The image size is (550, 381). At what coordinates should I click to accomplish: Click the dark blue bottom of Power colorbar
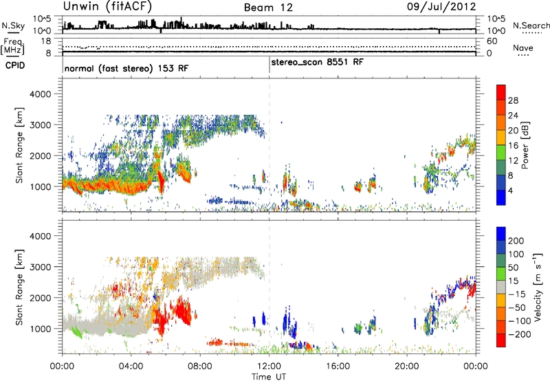coord(501,197)
